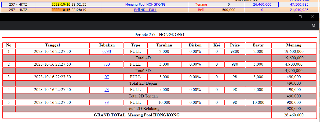The width and height of the screenshot is (320, 122).
Task: Click the Taruhan column header
Action: [x=164, y=45]
